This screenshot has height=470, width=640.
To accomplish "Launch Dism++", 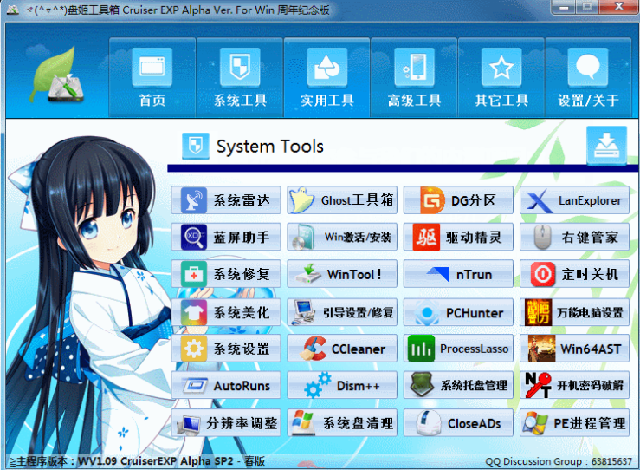I will [x=342, y=385].
